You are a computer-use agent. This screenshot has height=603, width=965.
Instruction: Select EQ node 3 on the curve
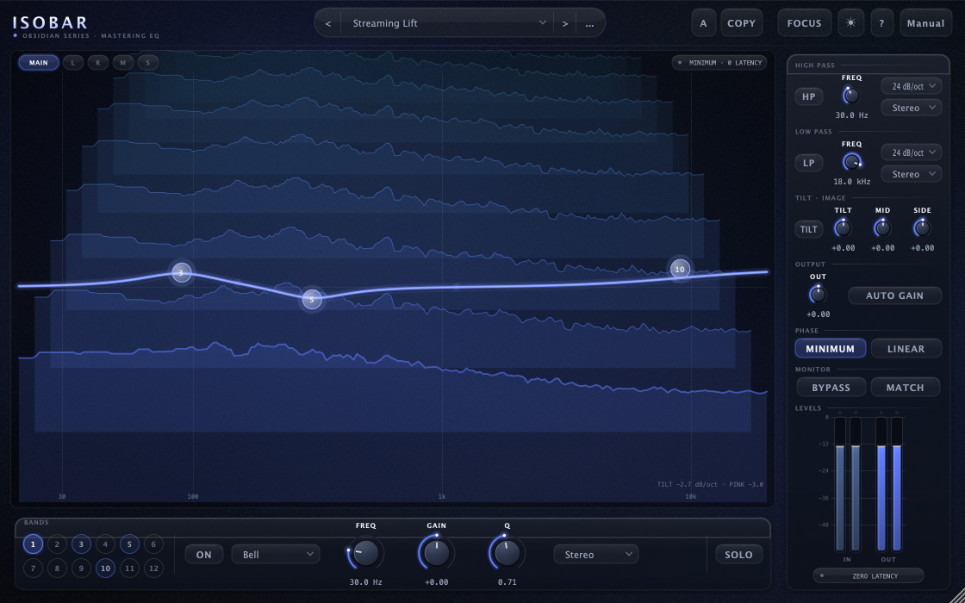click(x=181, y=272)
